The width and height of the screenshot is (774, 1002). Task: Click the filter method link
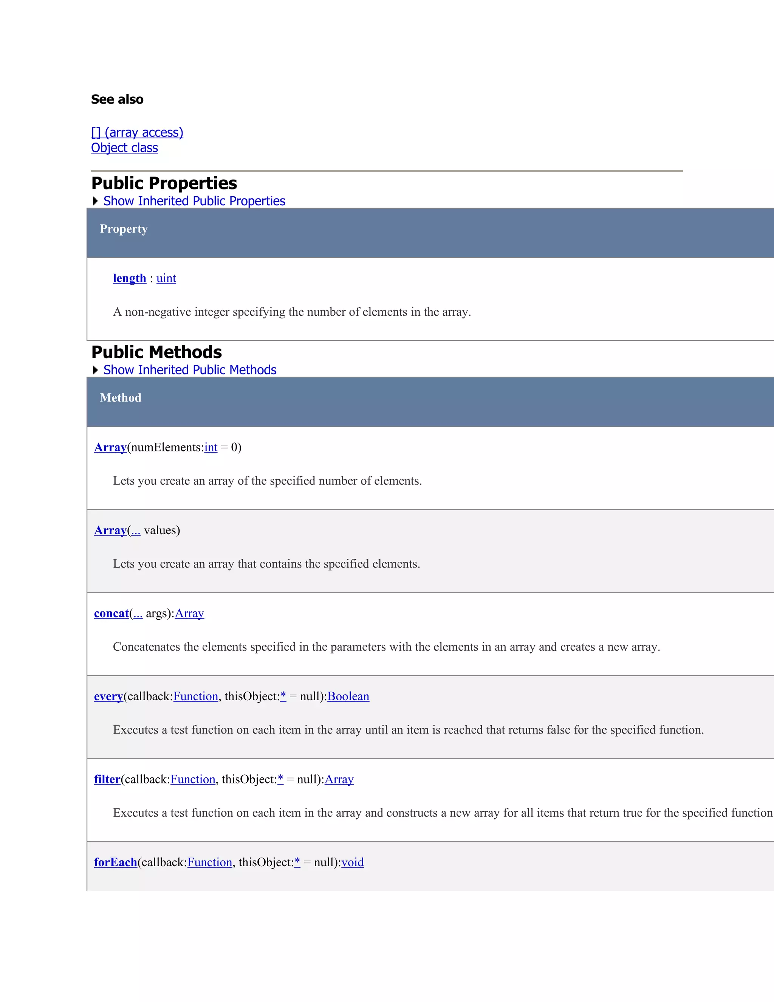(x=107, y=779)
